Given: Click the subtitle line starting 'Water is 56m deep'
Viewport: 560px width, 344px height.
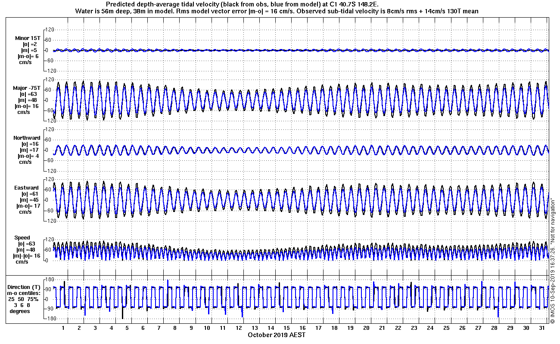Looking at the screenshot, I should (x=278, y=11).
